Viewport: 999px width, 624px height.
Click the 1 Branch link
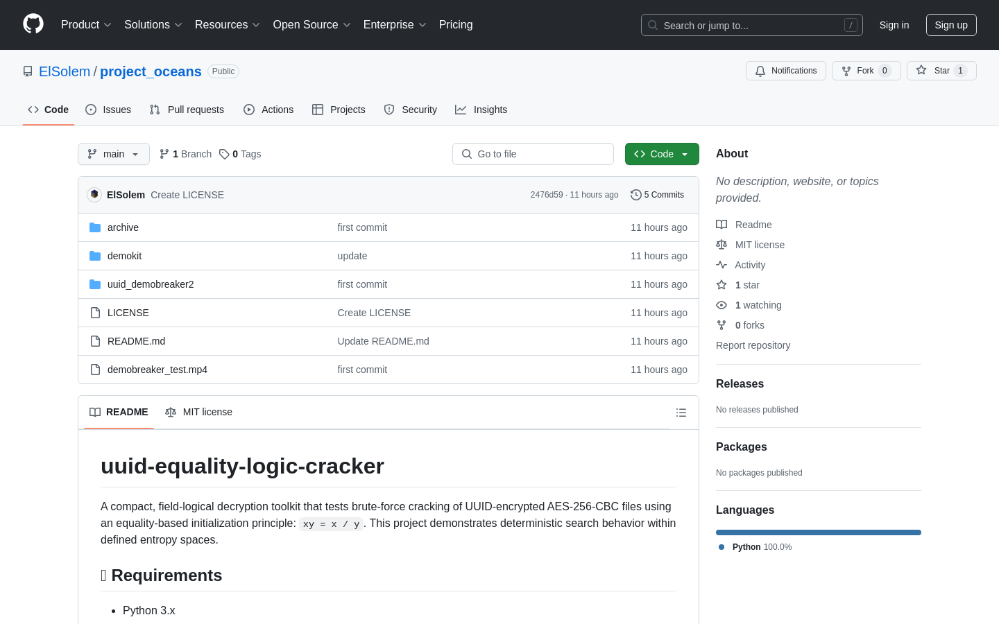coord(185,154)
